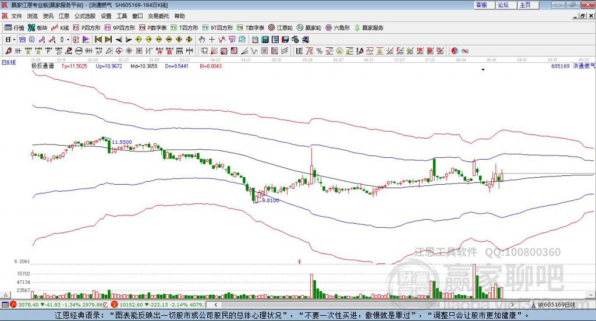Open the T数字表 time table
This screenshot has width=596, height=321.
click(x=250, y=28)
